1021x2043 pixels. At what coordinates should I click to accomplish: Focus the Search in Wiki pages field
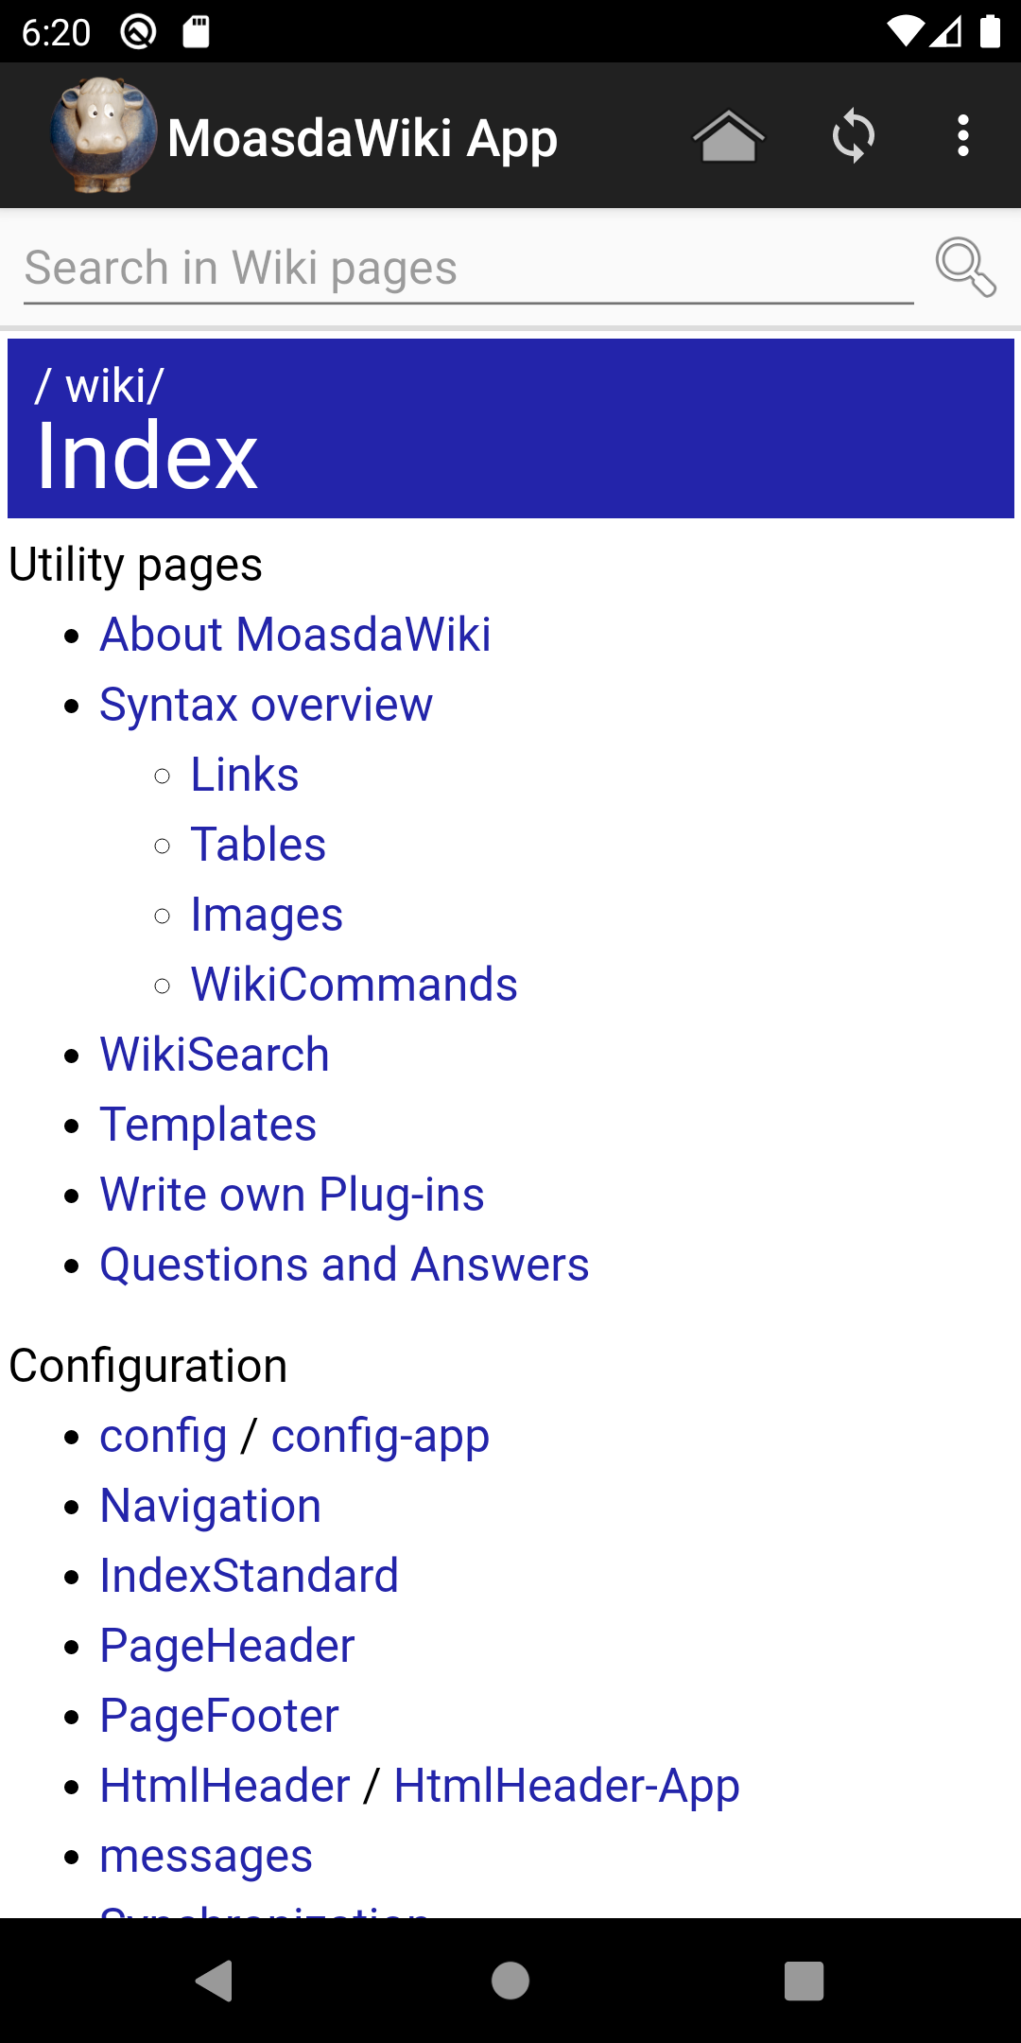pos(468,269)
